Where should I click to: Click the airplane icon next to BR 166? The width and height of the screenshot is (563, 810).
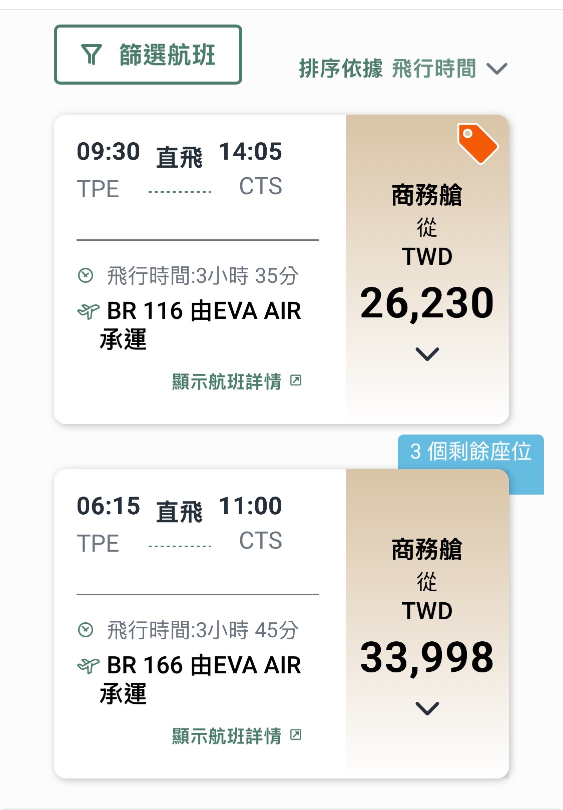89,666
